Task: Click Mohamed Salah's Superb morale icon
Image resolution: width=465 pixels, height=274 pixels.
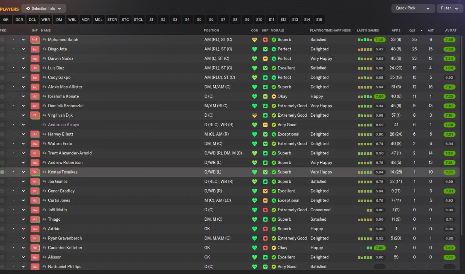Action: coord(274,40)
